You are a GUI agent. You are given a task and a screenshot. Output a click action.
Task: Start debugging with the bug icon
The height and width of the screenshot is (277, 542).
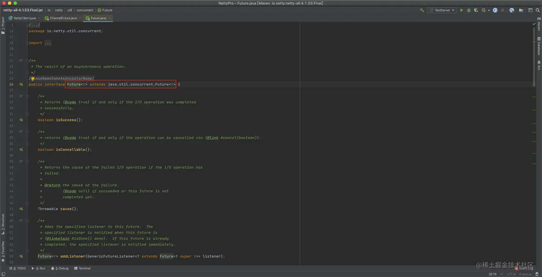(469, 10)
